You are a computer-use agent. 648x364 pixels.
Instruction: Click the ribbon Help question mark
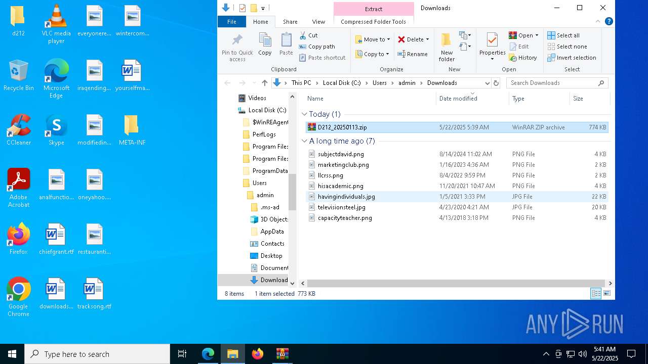point(609,21)
